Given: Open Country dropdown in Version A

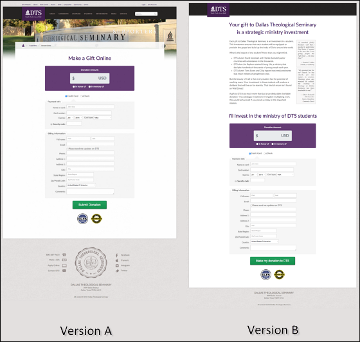Looking at the screenshot, I should coord(81,185).
